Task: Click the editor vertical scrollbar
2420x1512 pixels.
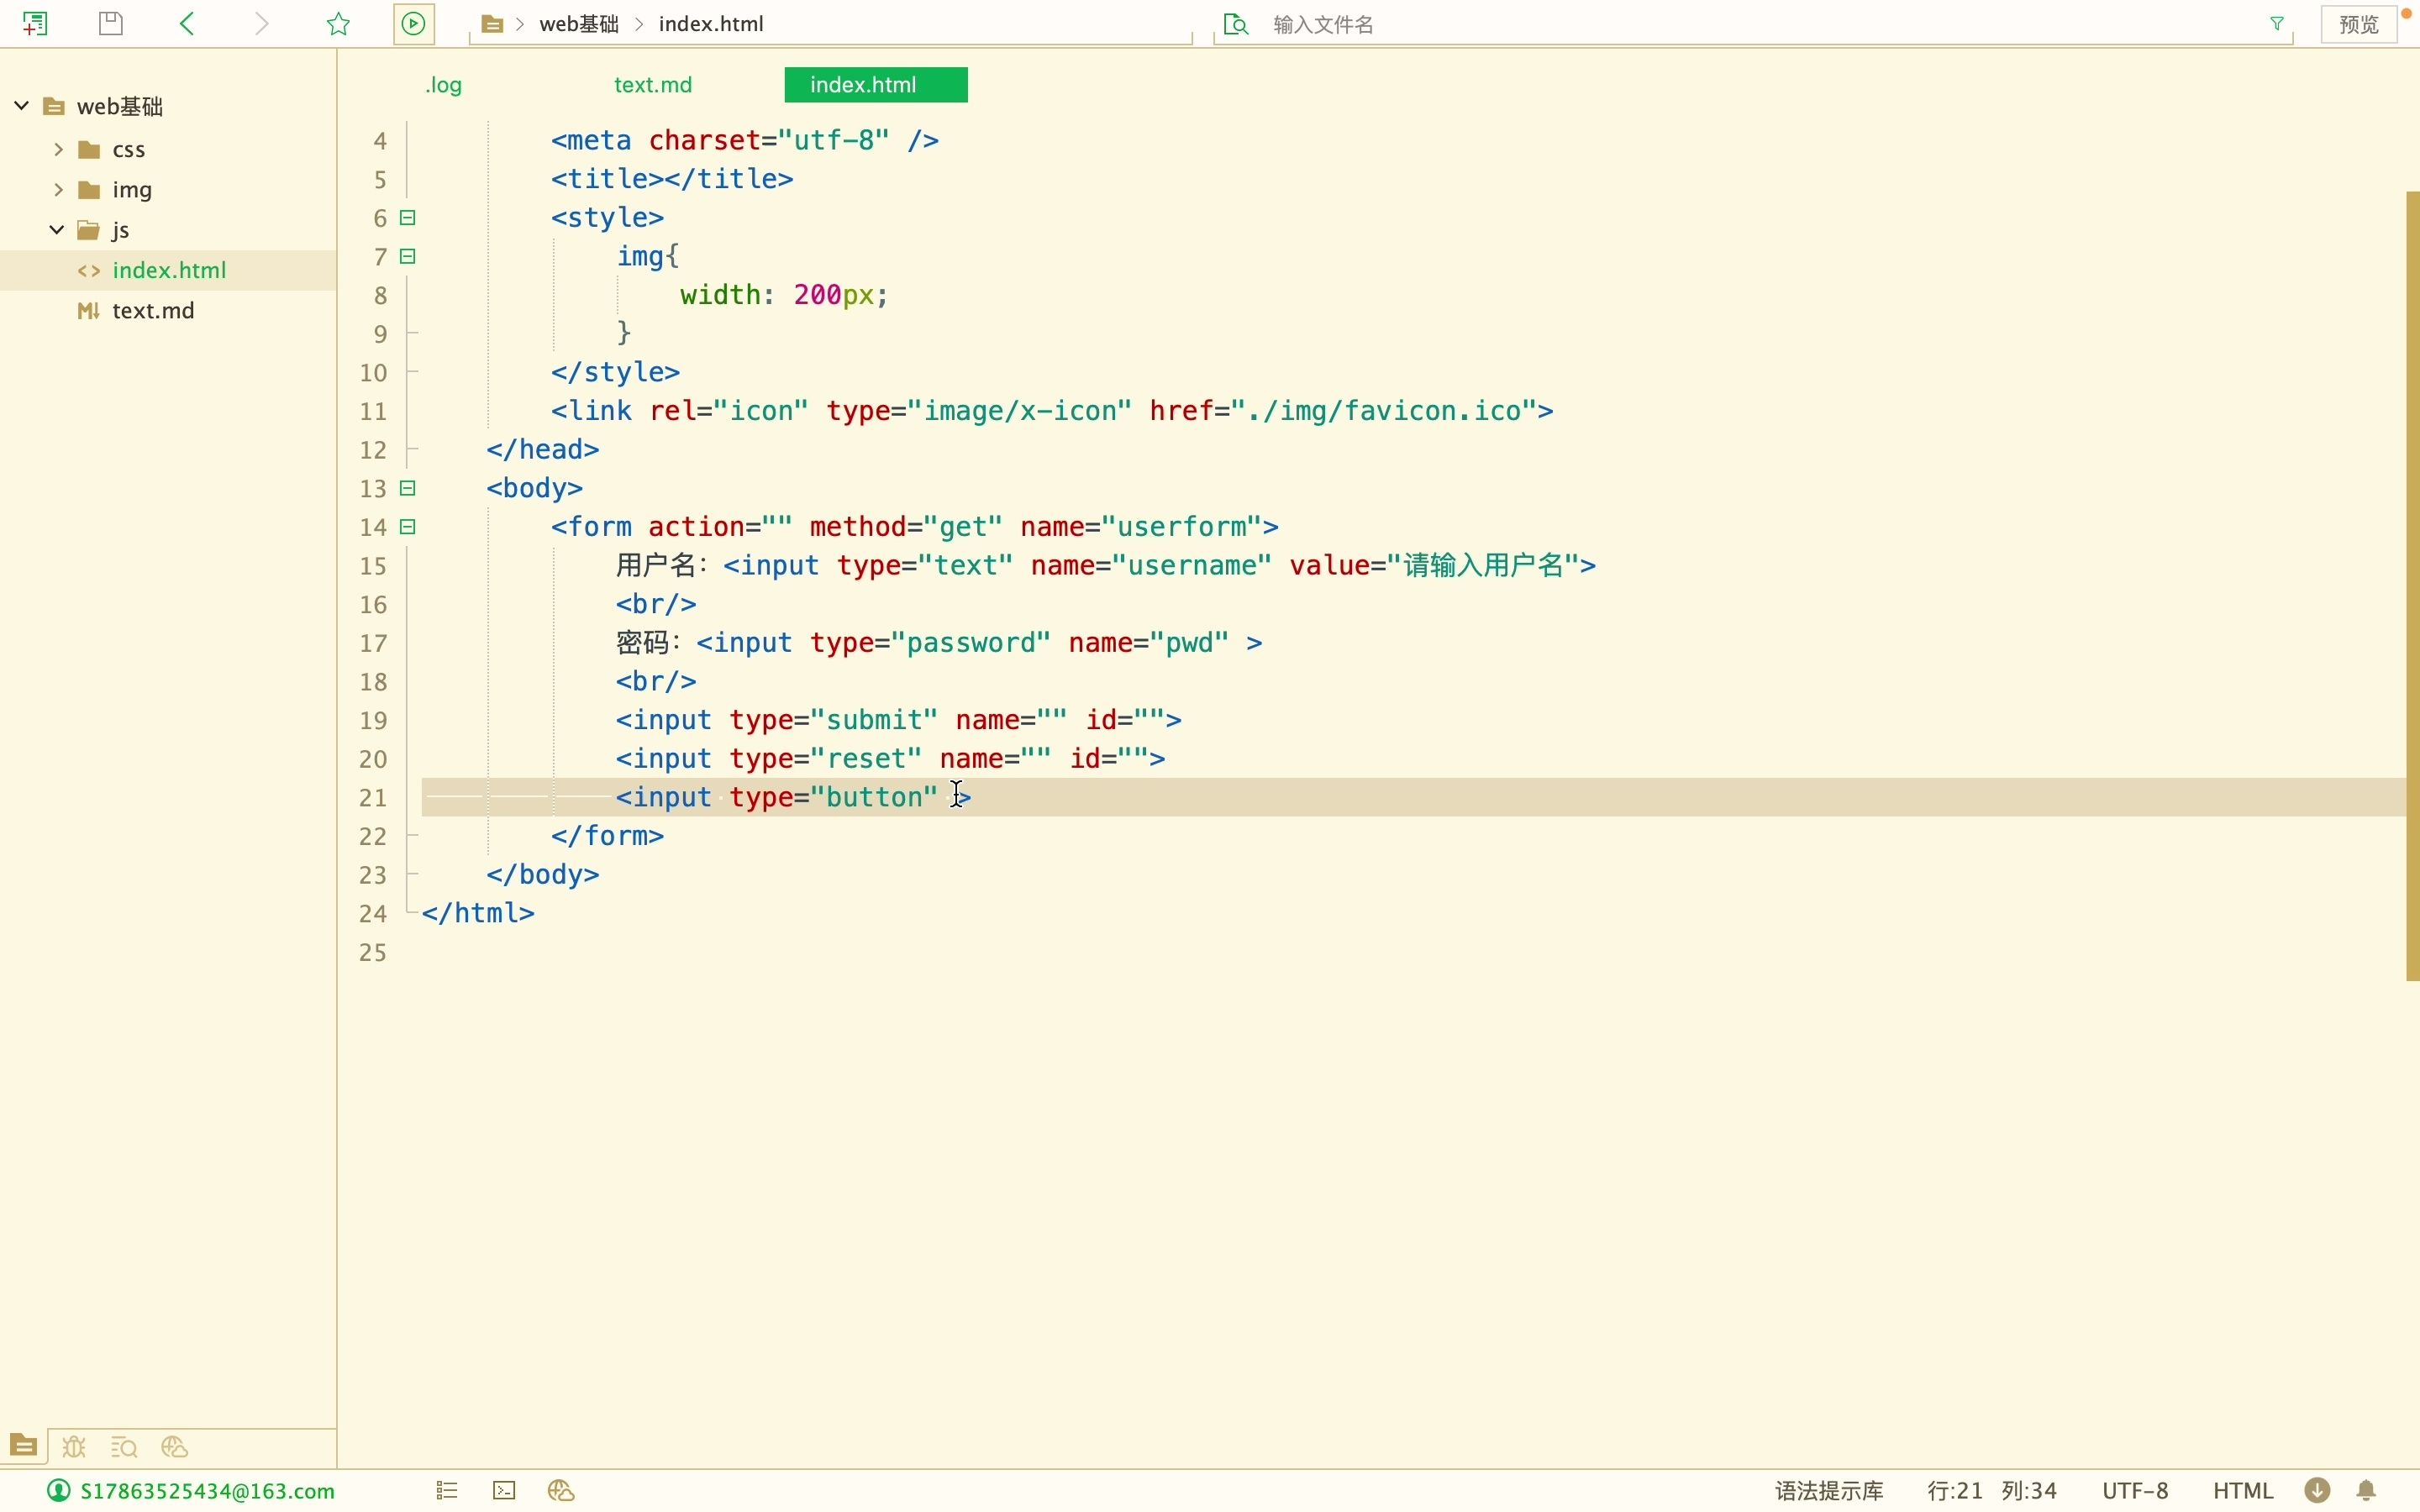Action: pos(2412,585)
